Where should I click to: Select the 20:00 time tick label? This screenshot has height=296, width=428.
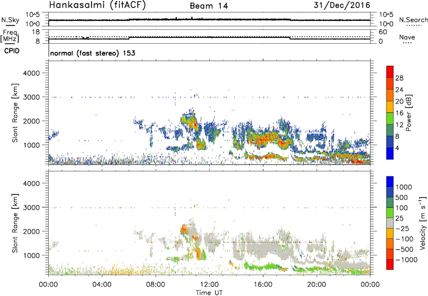[x=317, y=285]
